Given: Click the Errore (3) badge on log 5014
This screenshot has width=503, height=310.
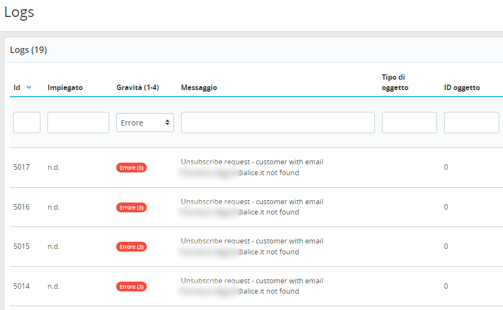Looking at the screenshot, I should pos(131,287).
